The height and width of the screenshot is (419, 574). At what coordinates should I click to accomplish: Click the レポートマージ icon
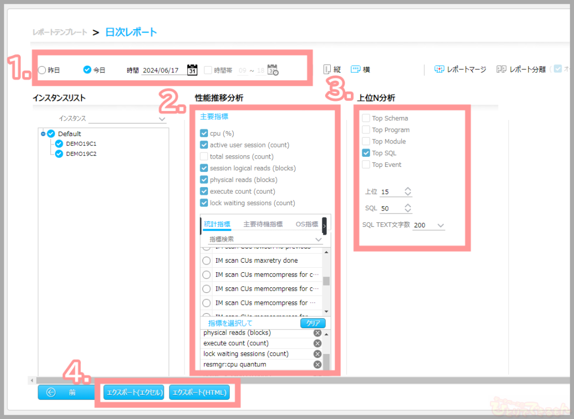point(440,70)
